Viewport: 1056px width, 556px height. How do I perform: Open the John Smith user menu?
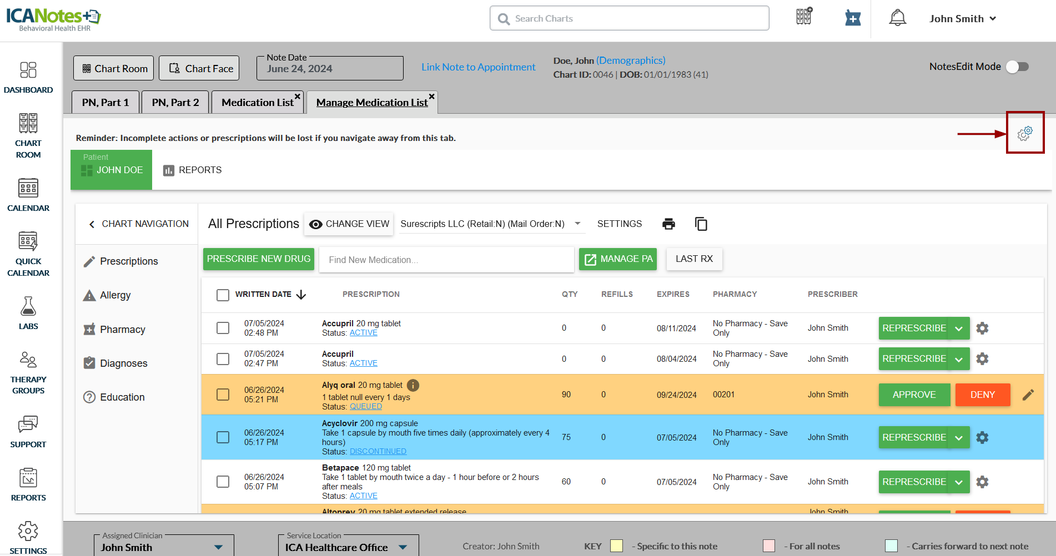point(963,19)
